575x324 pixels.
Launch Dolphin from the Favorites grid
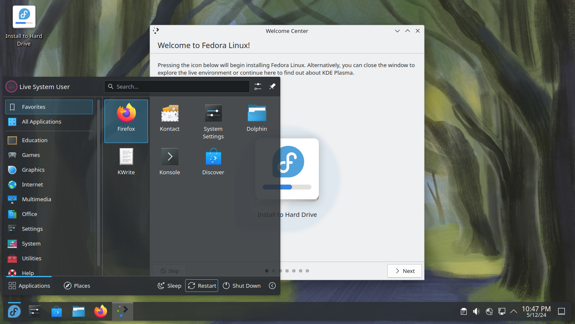pyautogui.click(x=257, y=121)
